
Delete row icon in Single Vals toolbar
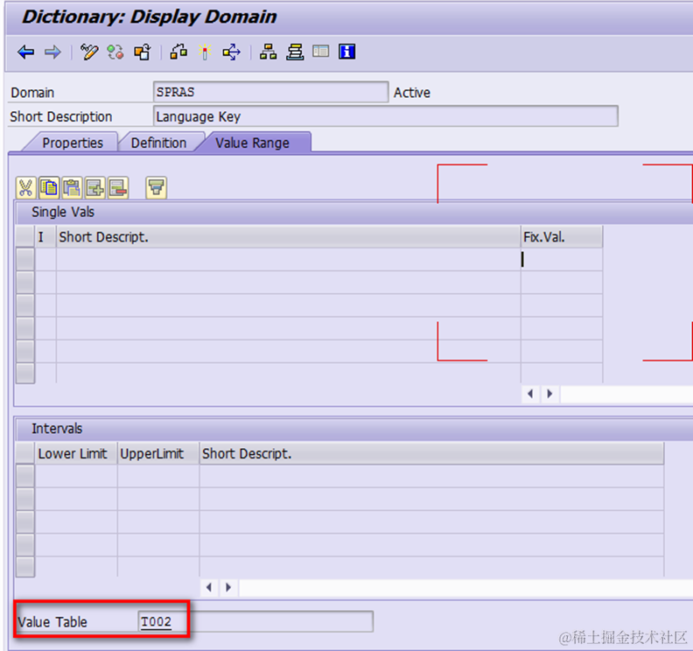point(117,188)
